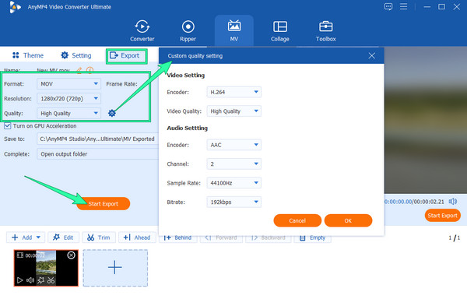Close the Custom quality setting dialog

coord(371,56)
